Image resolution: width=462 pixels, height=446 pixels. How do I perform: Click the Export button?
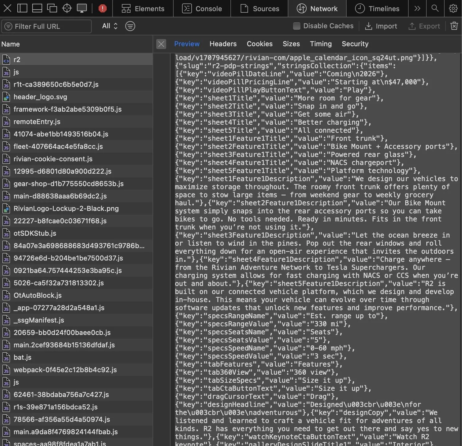[424, 26]
